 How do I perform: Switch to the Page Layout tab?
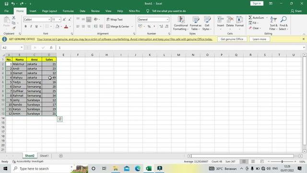tap(49, 11)
